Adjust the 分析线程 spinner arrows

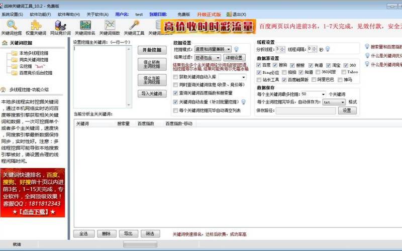(x=282, y=49)
